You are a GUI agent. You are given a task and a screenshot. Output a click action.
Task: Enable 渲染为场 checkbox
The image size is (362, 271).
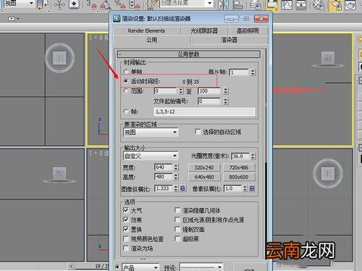pyautogui.click(x=126, y=248)
